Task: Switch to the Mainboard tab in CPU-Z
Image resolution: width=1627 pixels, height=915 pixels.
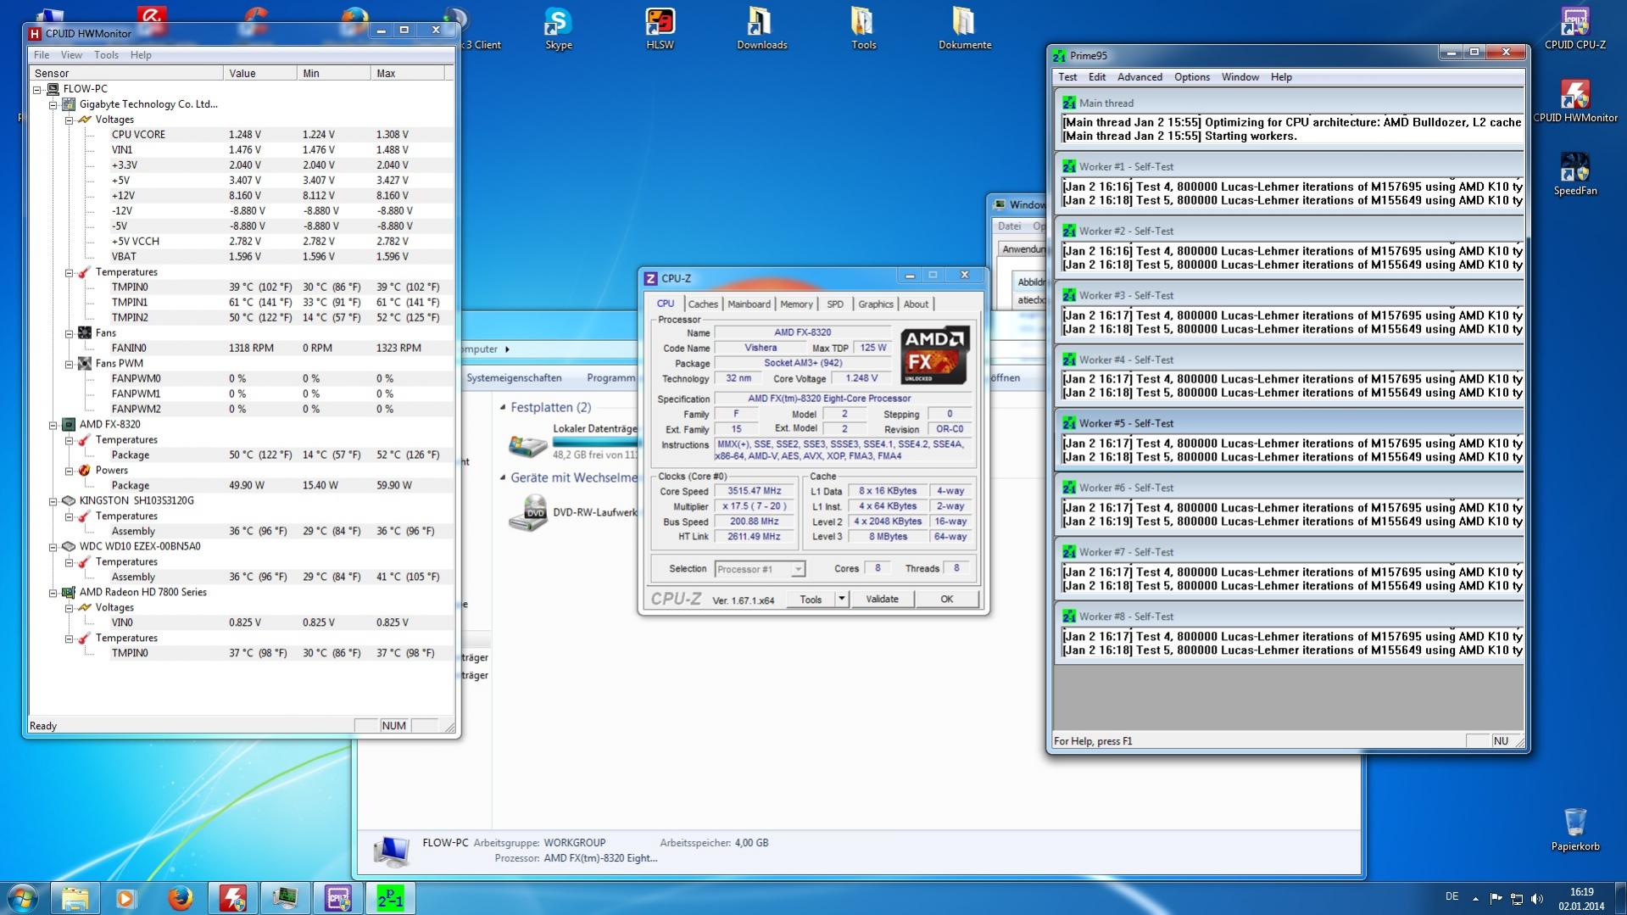Action: pyautogui.click(x=749, y=304)
